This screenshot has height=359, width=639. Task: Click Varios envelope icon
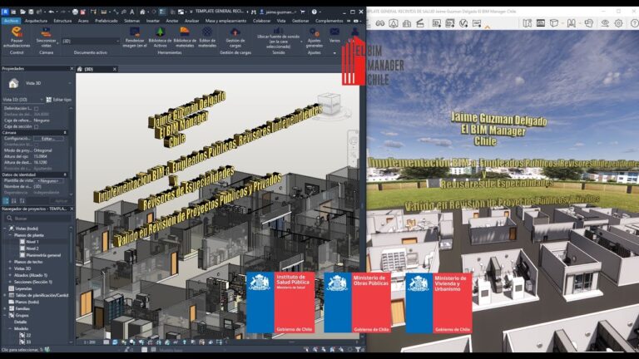[334, 32]
